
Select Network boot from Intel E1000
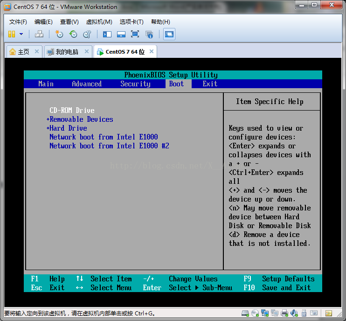(x=104, y=137)
